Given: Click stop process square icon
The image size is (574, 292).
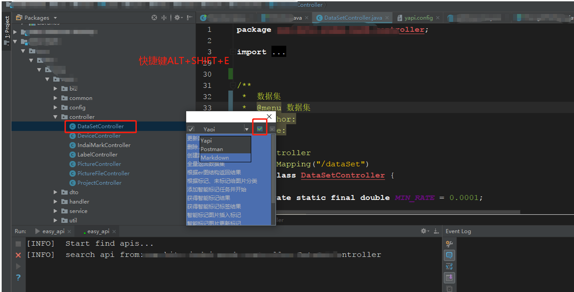Looking at the screenshot, I should (18, 244).
